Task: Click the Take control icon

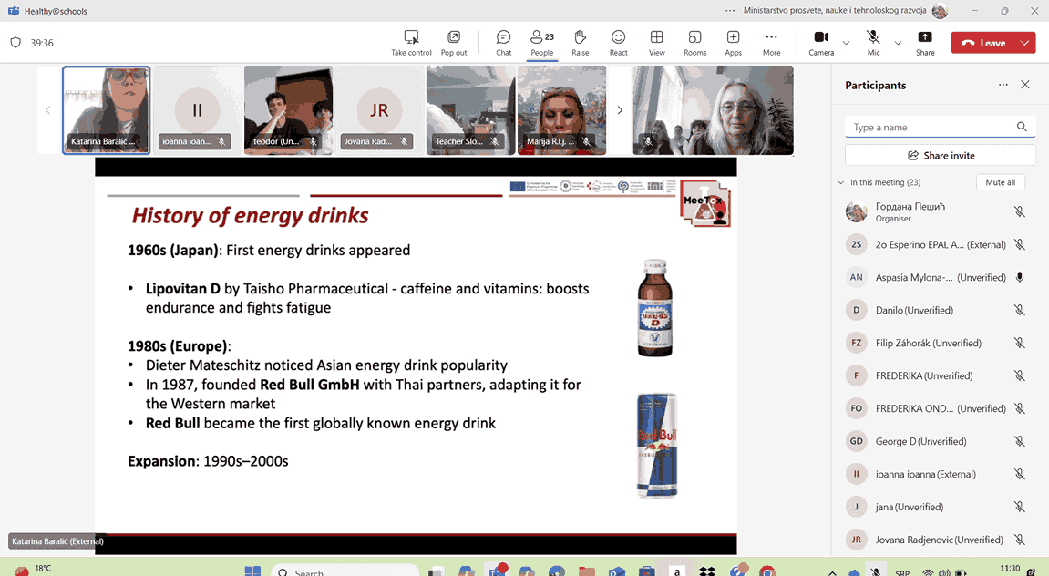Action: click(411, 36)
